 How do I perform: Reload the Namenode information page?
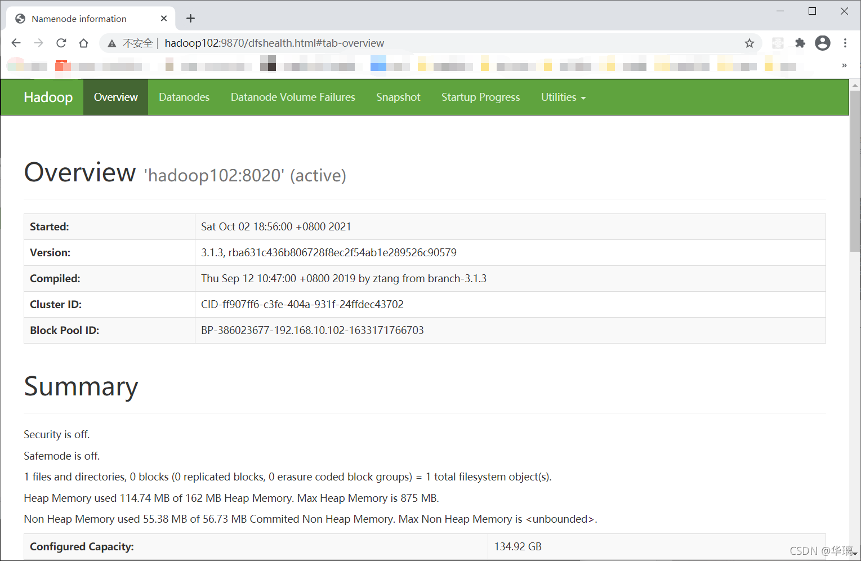[61, 43]
